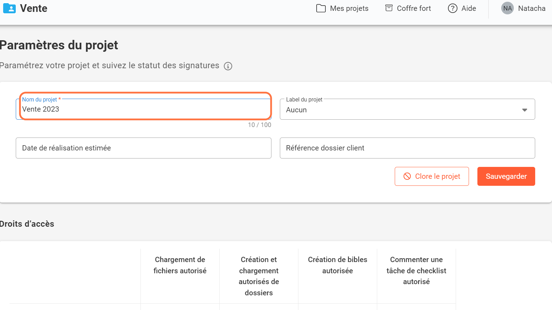The width and height of the screenshot is (552, 310).
Task: Click the NA user avatar circle
Action: [x=507, y=8]
